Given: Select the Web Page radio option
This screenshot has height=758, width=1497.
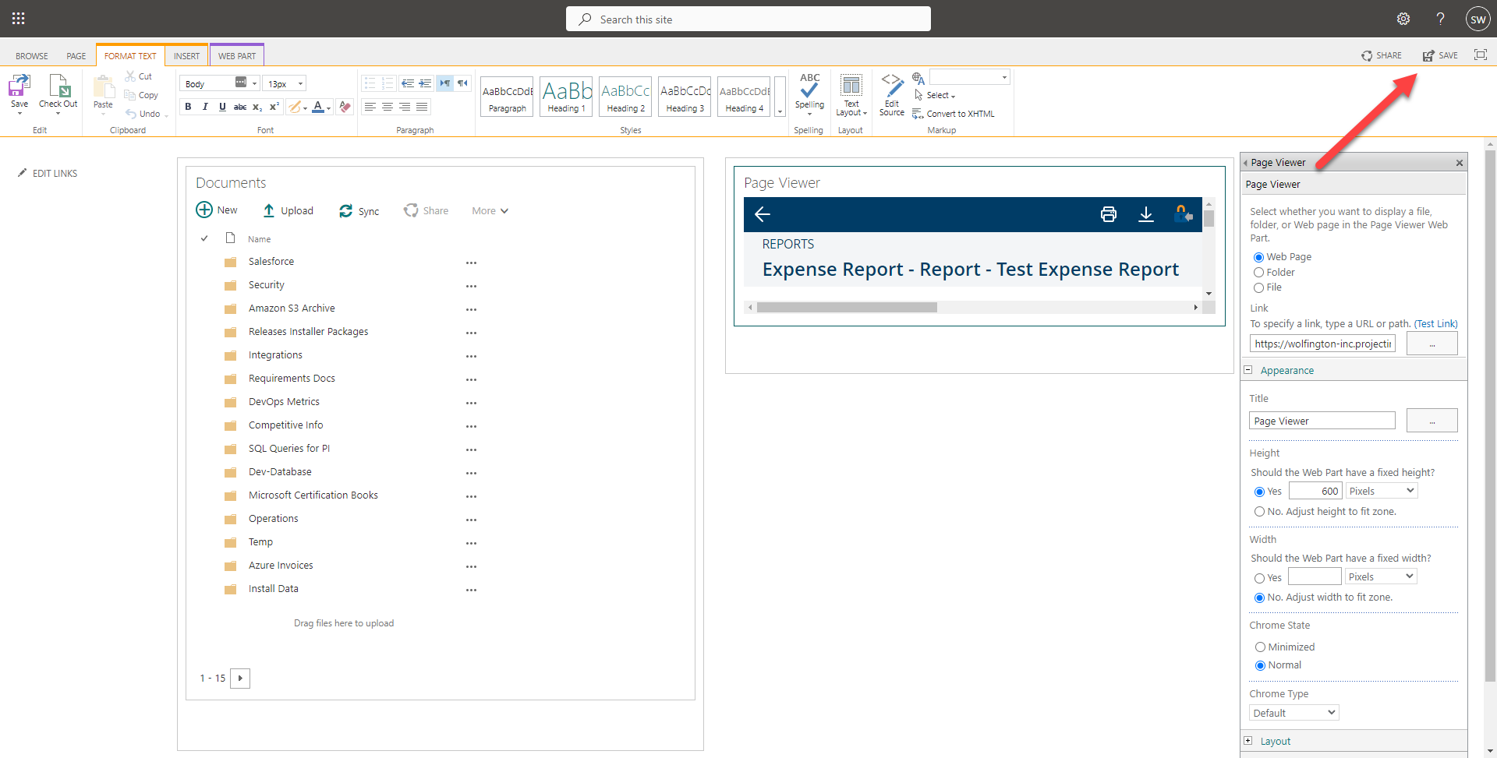Looking at the screenshot, I should point(1258,257).
